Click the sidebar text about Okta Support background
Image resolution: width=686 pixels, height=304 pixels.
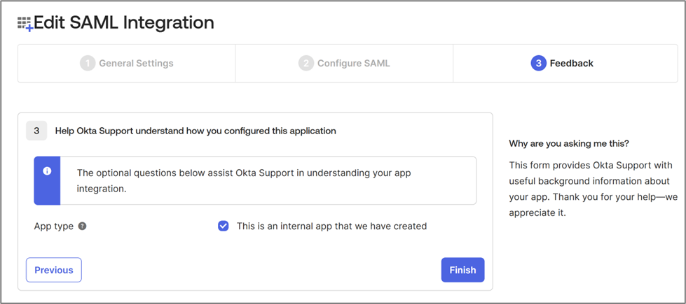(x=590, y=189)
